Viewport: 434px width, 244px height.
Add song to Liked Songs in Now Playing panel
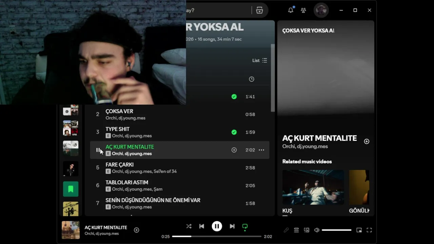(367, 141)
